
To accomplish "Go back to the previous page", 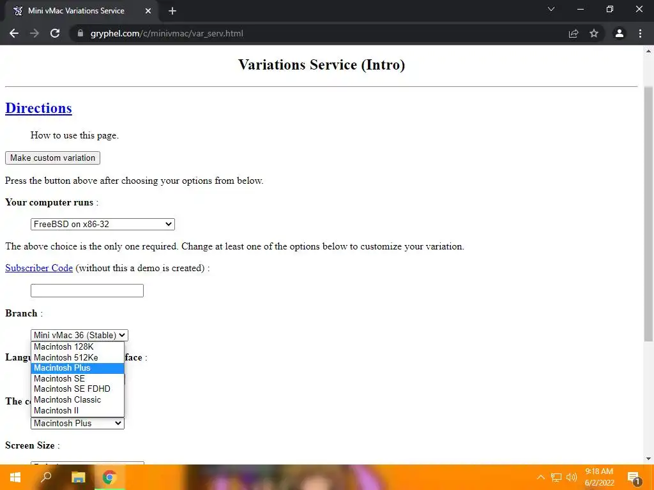I will click(14, 33).
